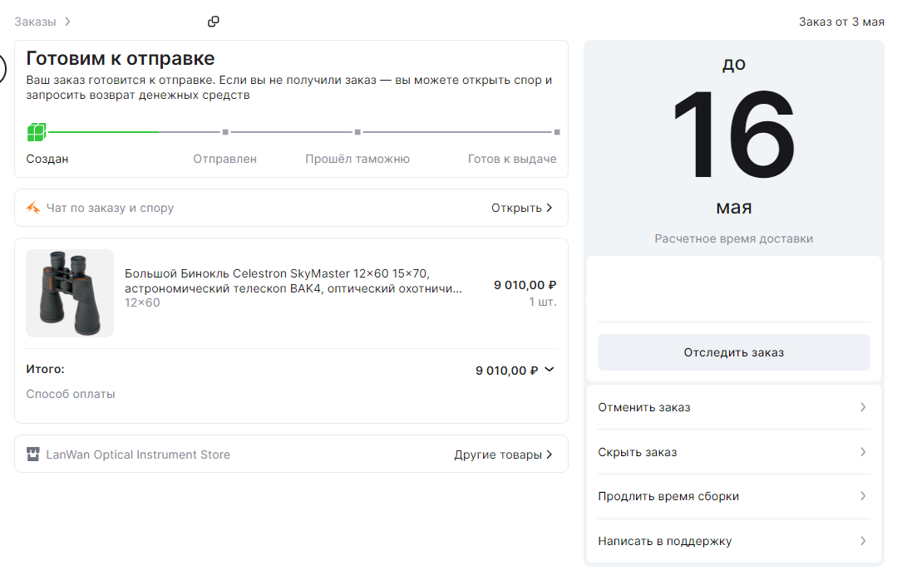Copy order number with copy icon
This screenshot has height=575, width=897.
tap(214, 22)
